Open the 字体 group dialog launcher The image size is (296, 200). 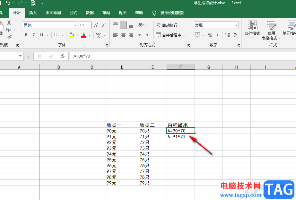[107, 46]
